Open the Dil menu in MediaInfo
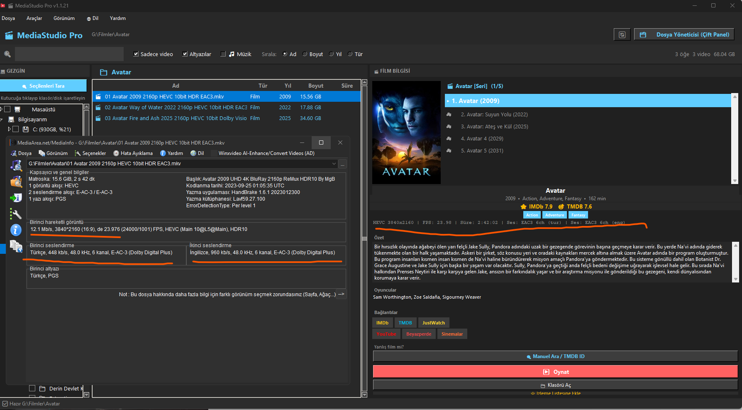The width and height of the screenshot is (742, 410). tap(197, 153)
